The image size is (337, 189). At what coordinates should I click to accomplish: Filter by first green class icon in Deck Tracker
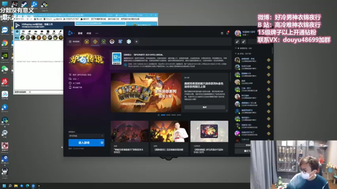click(x=22, y=38)
